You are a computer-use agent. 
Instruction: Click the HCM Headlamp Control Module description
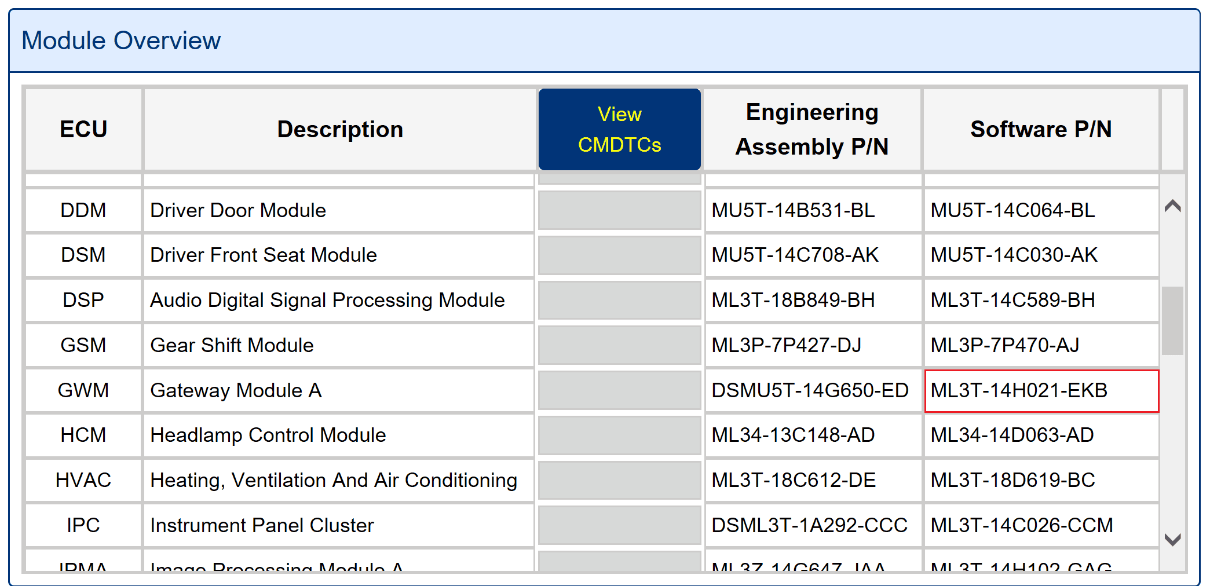268,435
